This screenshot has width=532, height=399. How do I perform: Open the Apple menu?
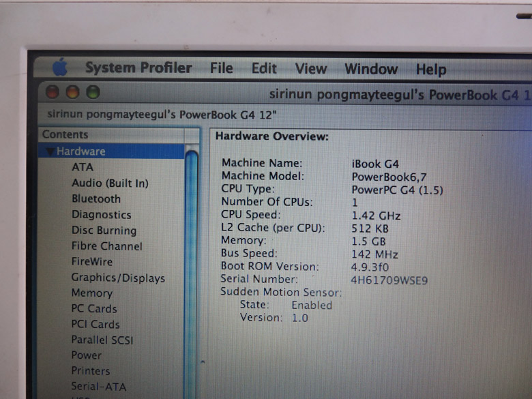pyautogui.click(x=60, y=67)
